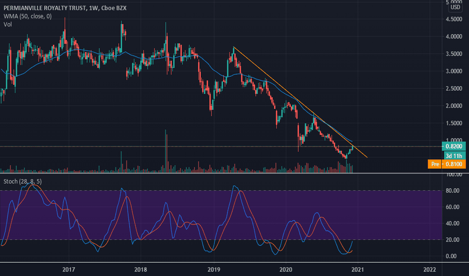Image resolution: width=469 pixels, height=276 pixels.
Task: Click the USD currency button on price scale
Action: [x=455, y=7]
